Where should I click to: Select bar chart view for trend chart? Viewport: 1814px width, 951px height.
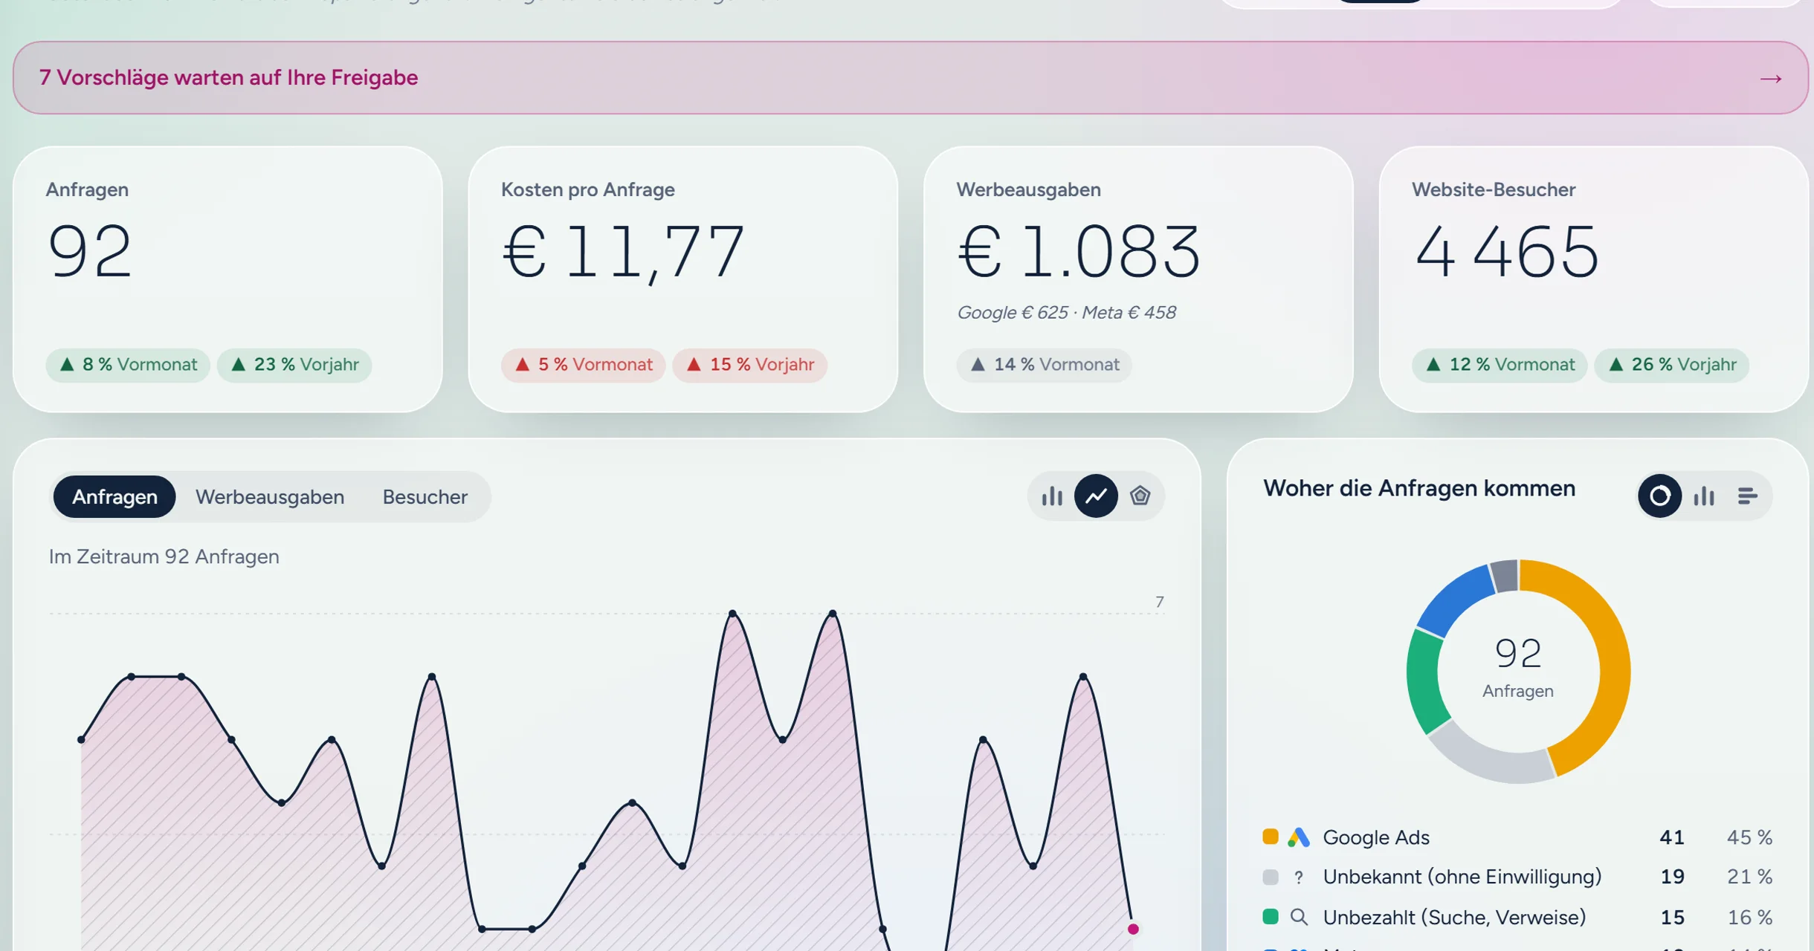[1052, 496]
